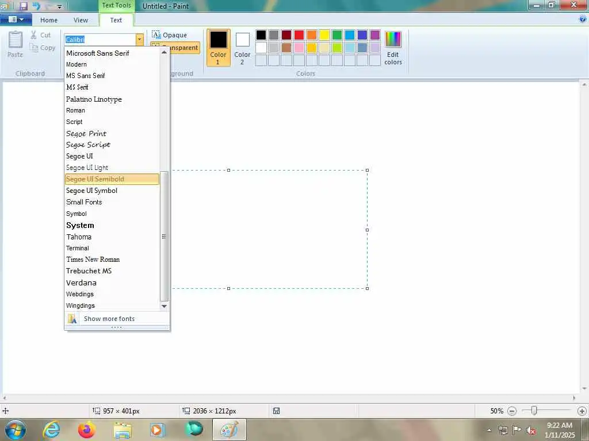Choose System font from list
Screen dimensions: 589x441
tap(112, 225)
